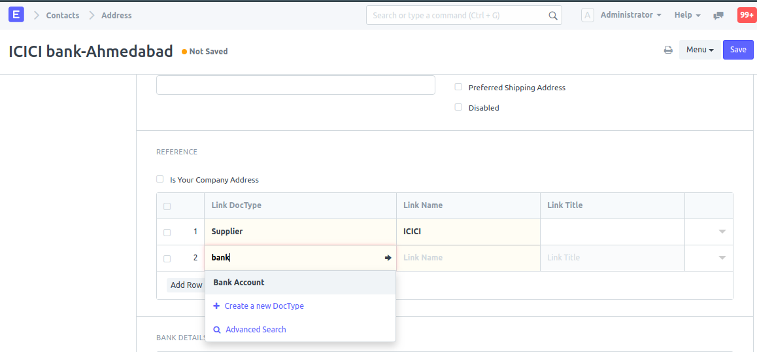Click the row 2 Link Name field
Viewport: 757px width, 352px height.
click(x=468, y=258)
